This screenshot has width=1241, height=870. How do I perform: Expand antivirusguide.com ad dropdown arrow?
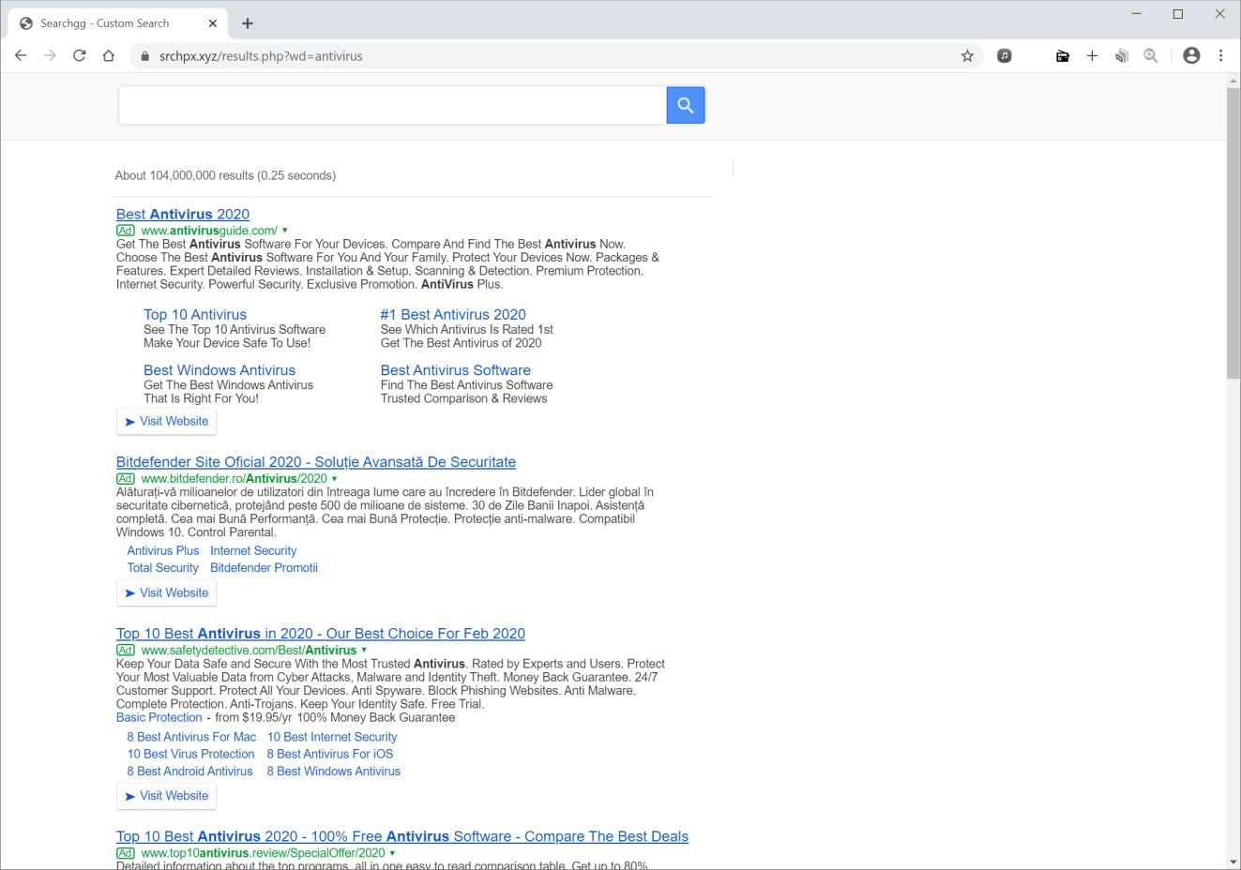(x=284, y=231)
